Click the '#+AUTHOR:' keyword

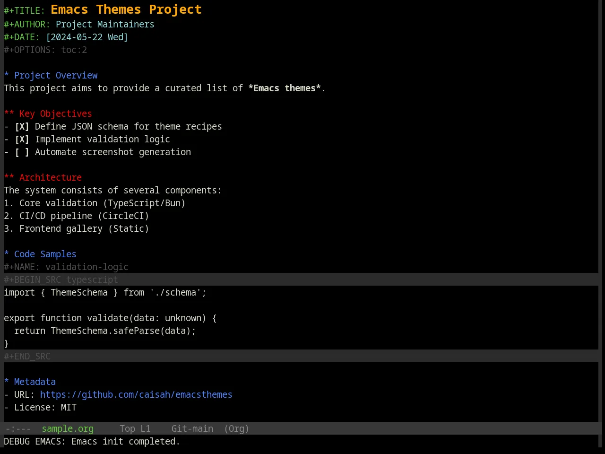point(27,25)
